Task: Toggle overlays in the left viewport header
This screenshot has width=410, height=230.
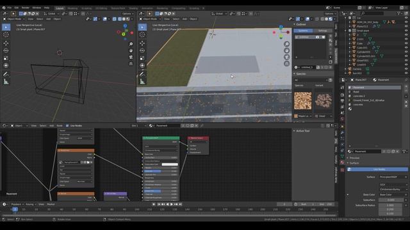Action: [105, 19]
